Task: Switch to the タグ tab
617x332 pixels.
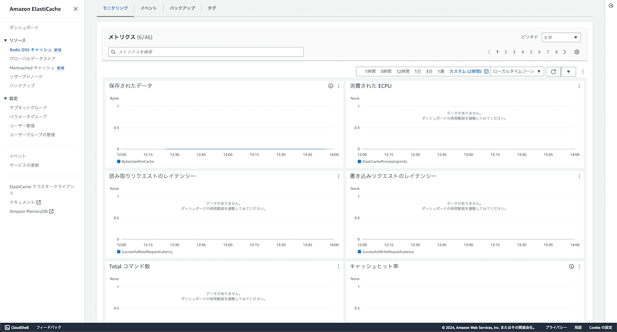Action: (x=212, y=8)
